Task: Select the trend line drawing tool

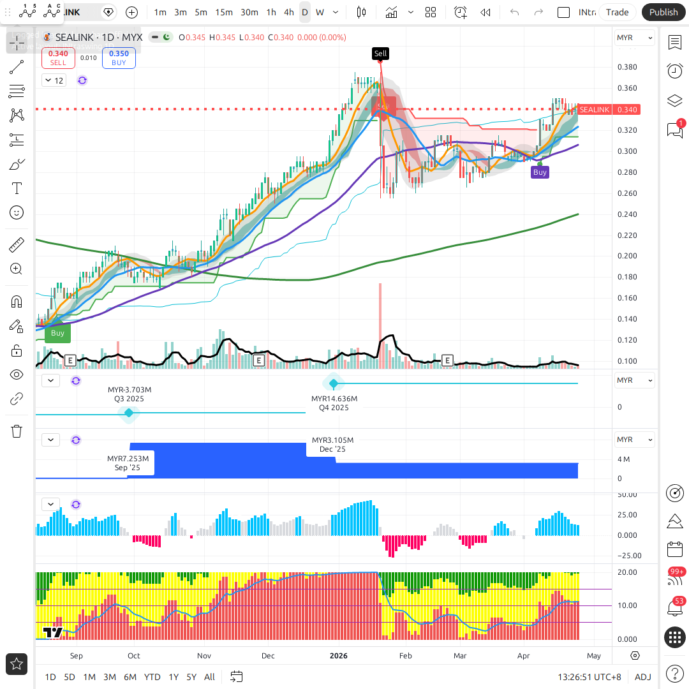Action: tap(17, 66)
